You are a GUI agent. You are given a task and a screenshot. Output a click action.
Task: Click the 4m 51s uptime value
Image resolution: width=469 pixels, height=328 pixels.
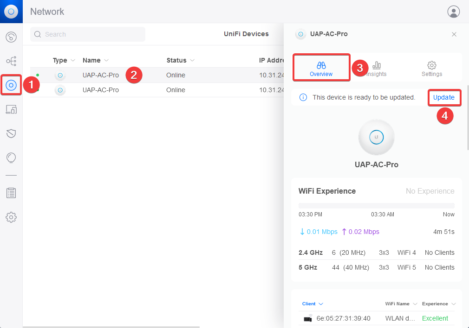[444, 232]
